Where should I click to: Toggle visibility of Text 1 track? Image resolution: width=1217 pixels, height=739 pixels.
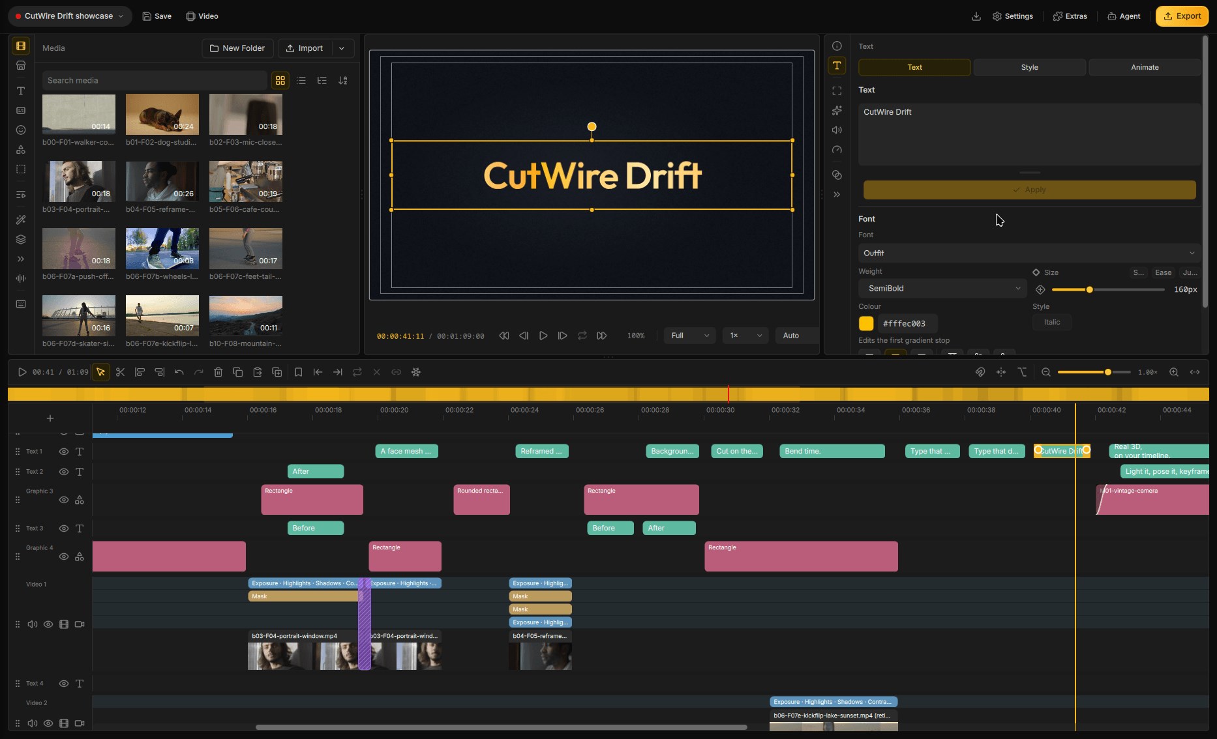tap(64, 452)
